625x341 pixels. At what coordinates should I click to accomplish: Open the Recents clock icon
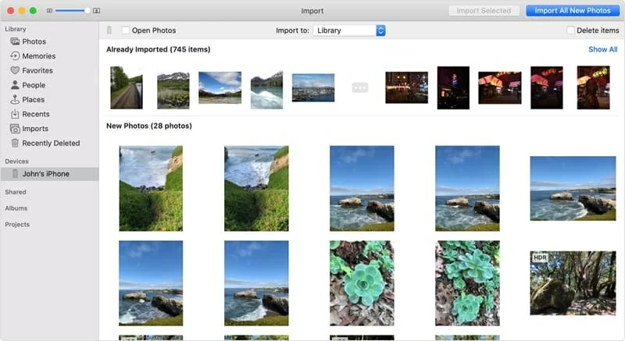15,114
